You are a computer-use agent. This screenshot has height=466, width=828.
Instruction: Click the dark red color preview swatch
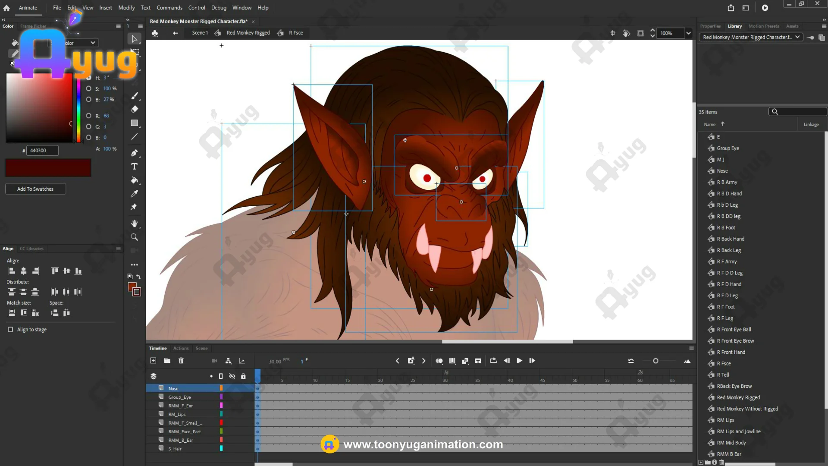pos(48,168)
